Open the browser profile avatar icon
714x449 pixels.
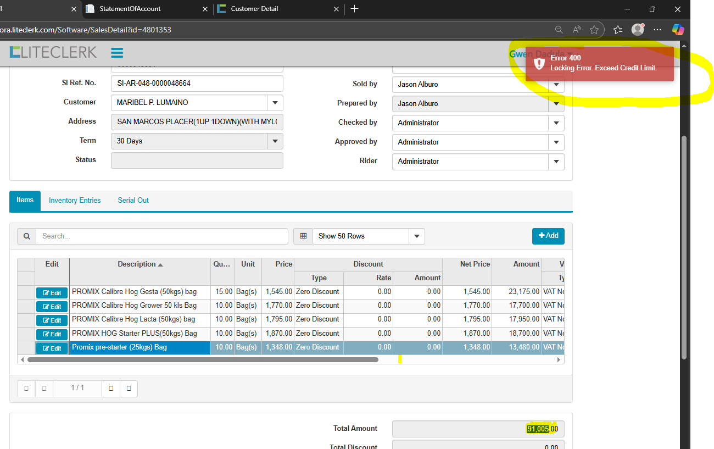[x=637, y=30]
